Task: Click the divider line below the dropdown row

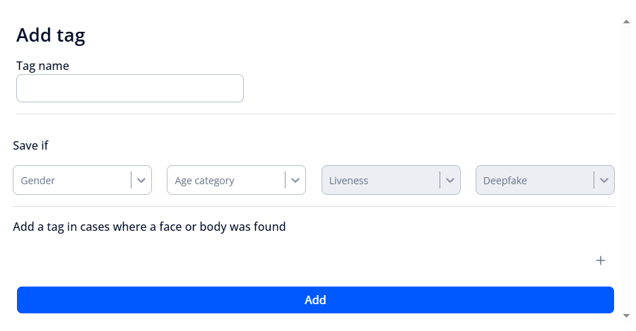Action: 314,206
